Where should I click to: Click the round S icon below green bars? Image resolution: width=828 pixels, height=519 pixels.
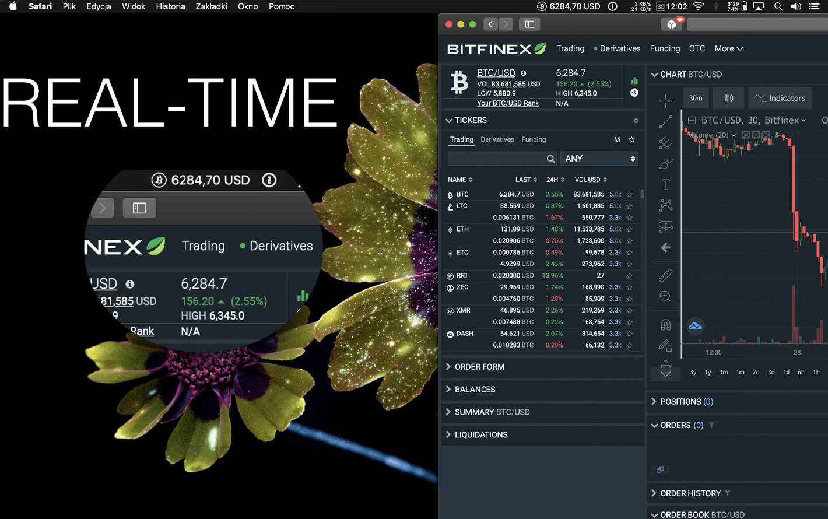pos(634,93)
